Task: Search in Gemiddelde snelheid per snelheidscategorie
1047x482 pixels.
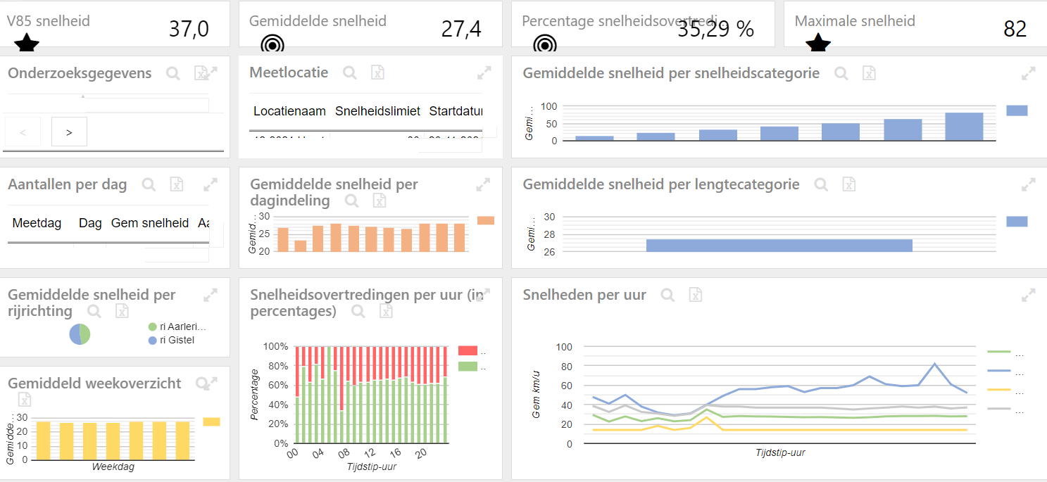Action: click(841, 72)
